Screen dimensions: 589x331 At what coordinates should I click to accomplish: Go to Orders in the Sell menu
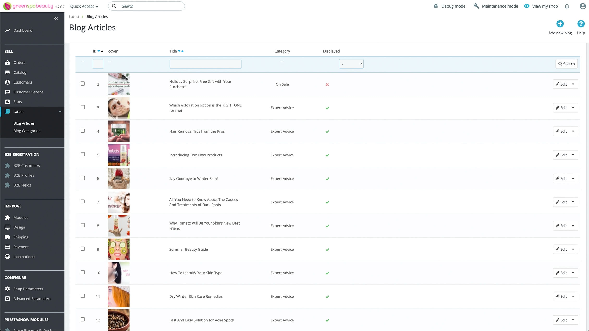tap(19, 63)
